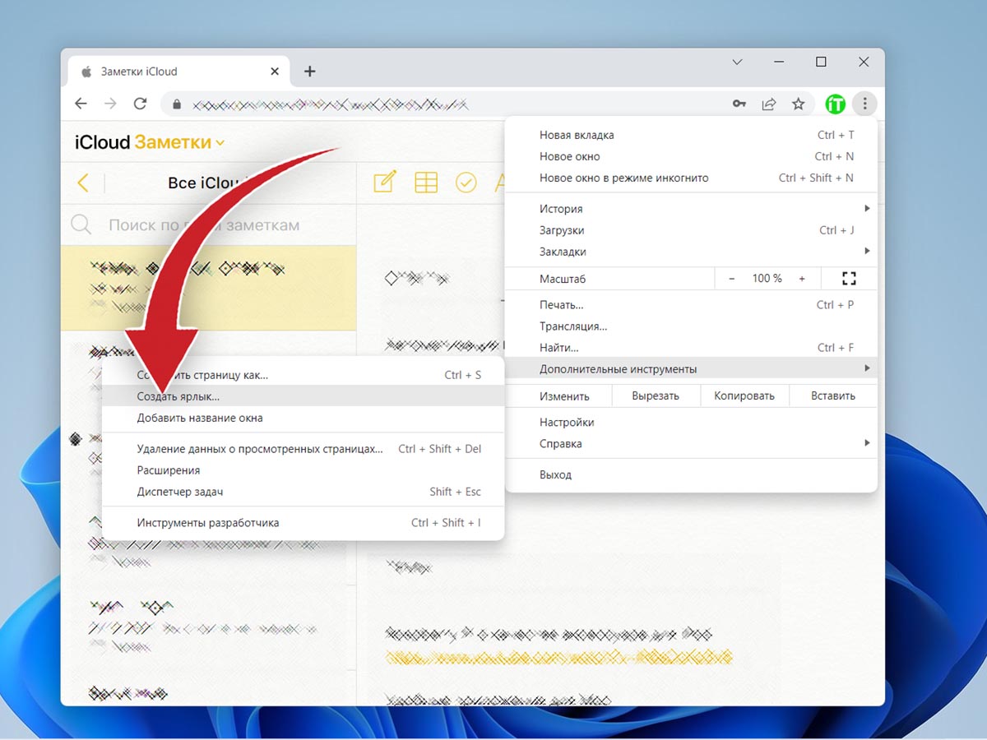Click the green IT profile avatar

point(836,104)
